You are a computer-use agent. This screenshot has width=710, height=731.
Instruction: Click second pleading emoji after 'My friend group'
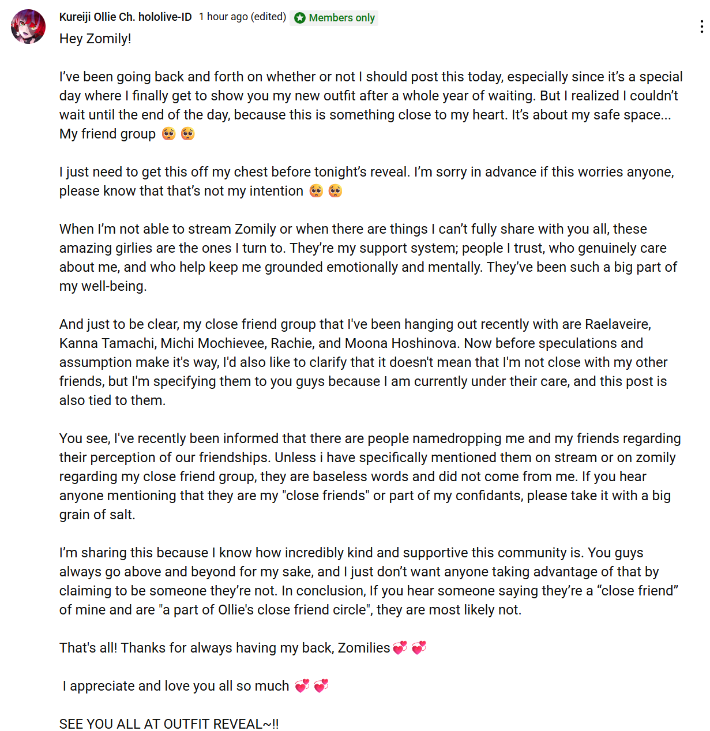pos(187,134)
